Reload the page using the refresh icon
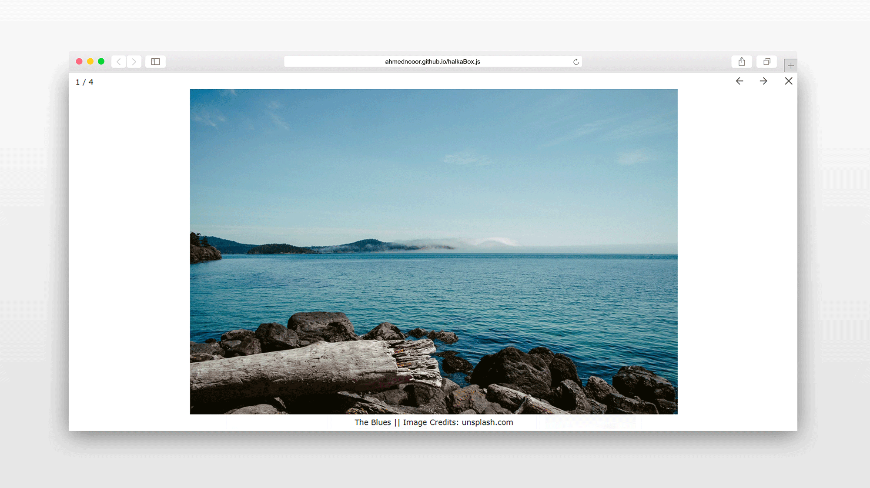The height and width of the screenshot is (488, 870). (x=576, y=62)
